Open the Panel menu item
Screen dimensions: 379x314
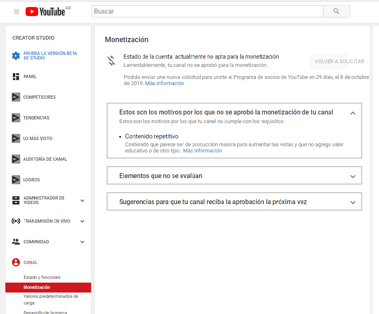coord(30,76)
